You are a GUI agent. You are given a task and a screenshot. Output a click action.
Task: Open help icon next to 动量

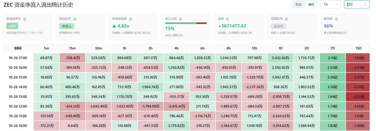[x=228, y=19]
